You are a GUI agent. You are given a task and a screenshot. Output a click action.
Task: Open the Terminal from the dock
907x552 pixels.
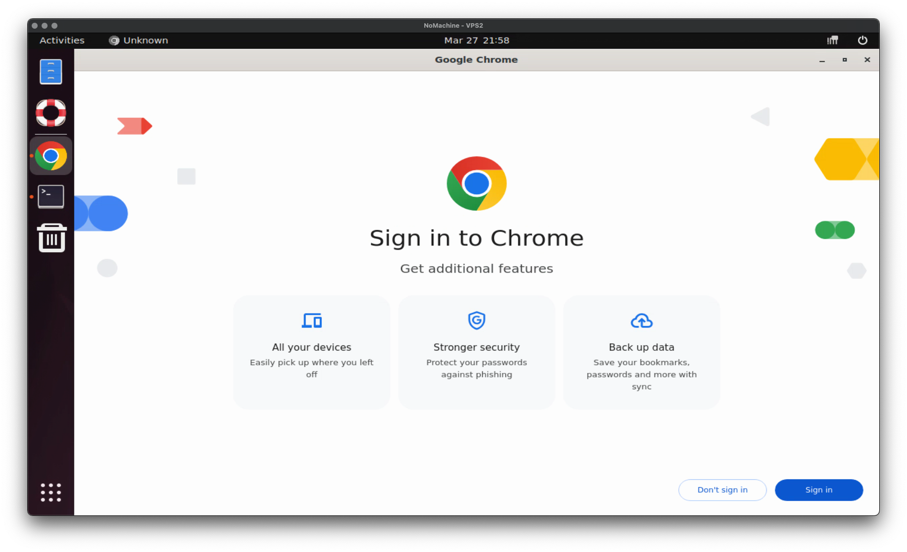[x=50, y=196]
